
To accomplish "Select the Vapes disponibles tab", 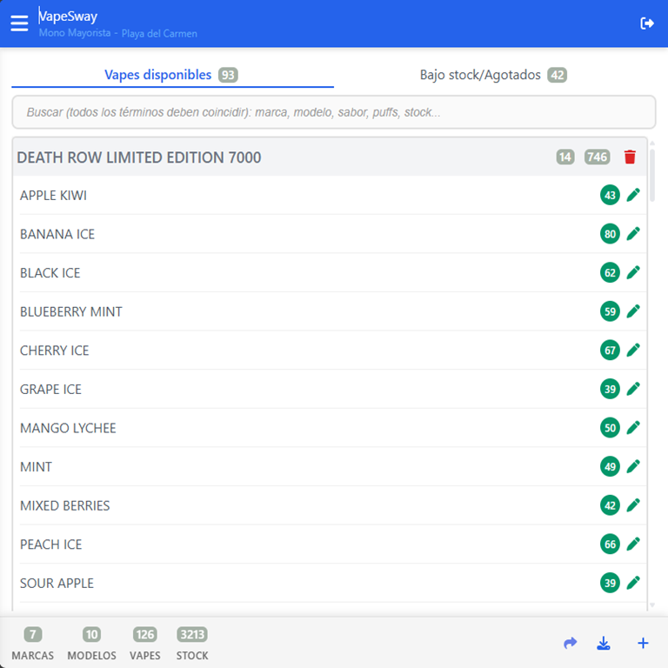I will click(x=171, y=75).
